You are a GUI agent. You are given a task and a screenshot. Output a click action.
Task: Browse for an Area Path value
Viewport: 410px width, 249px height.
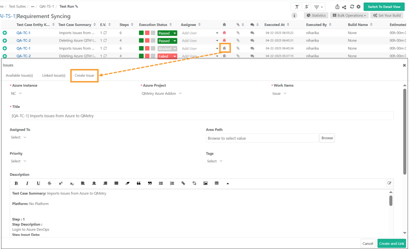[327, 138]
